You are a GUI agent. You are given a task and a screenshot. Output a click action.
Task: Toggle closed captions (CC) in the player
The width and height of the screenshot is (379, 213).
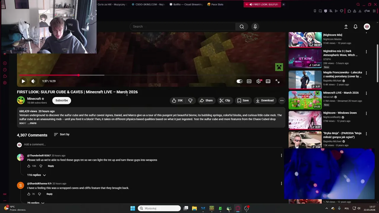tap(249, 81)
